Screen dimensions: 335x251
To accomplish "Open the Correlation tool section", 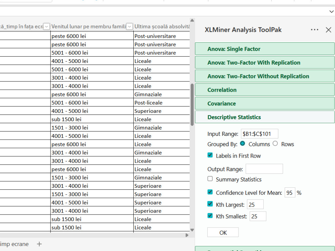I will tap(265, 90).
